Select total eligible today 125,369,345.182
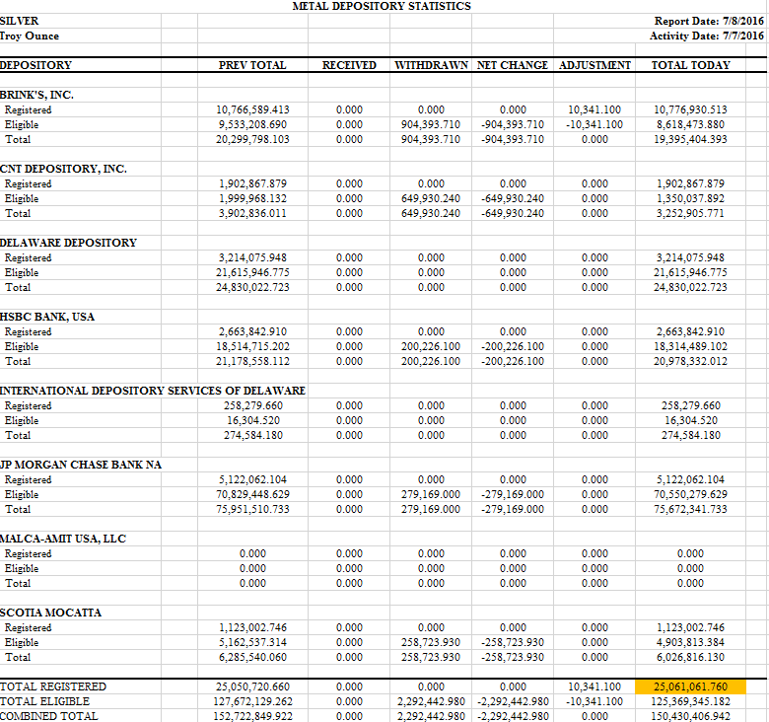The image size is (769, 722). 690,702
